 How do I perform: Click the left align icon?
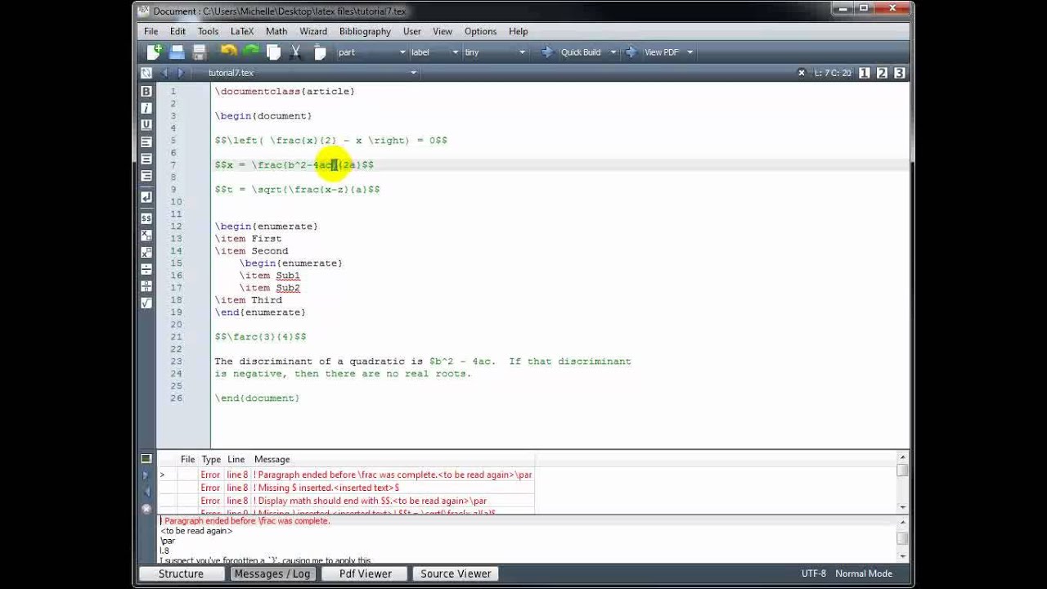pyautogui.click(x=146, y=142)
